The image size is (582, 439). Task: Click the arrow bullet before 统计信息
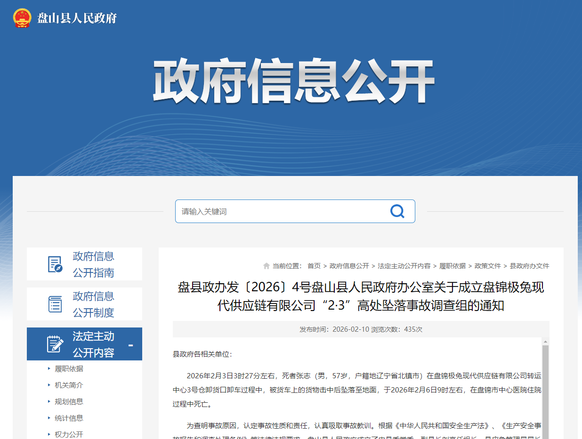tap(49, 418)
